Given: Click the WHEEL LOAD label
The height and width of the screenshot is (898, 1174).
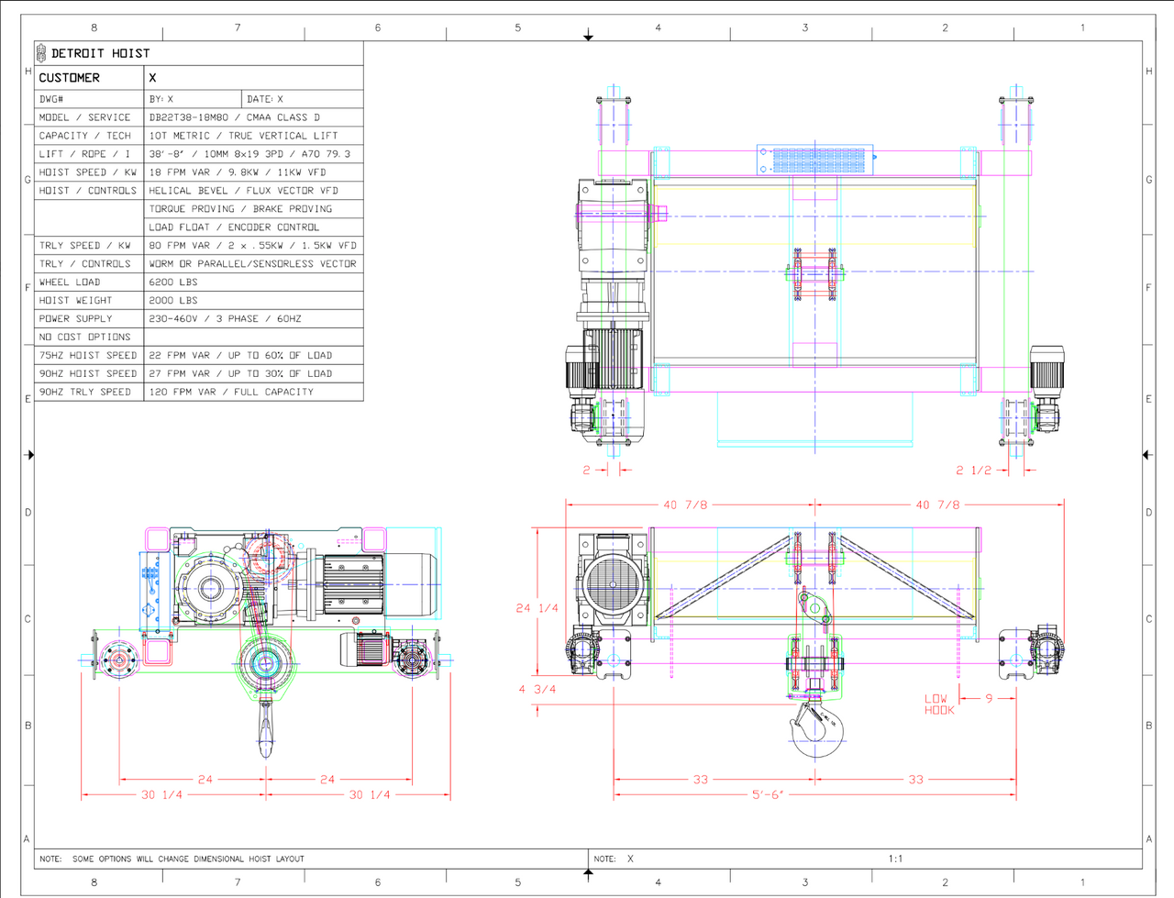Looking at the screenshot, I should (x=70, y=283).
